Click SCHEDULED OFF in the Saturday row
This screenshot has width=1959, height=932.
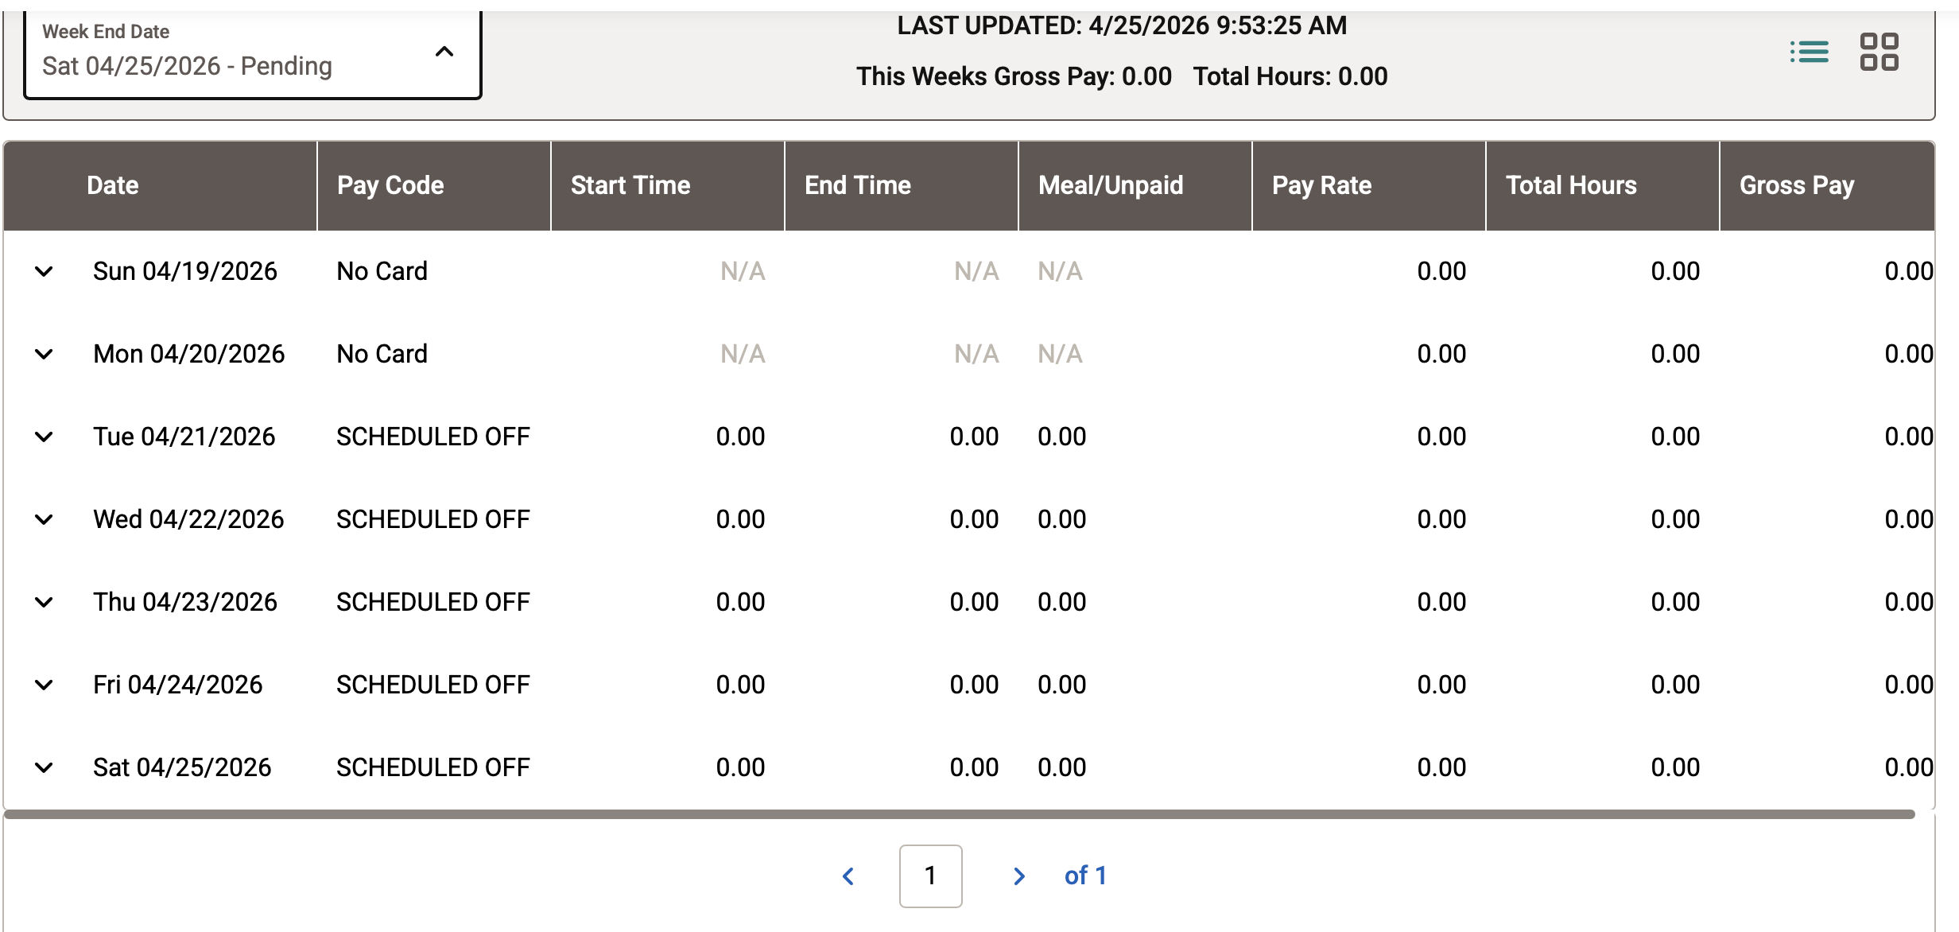[433, 768]
